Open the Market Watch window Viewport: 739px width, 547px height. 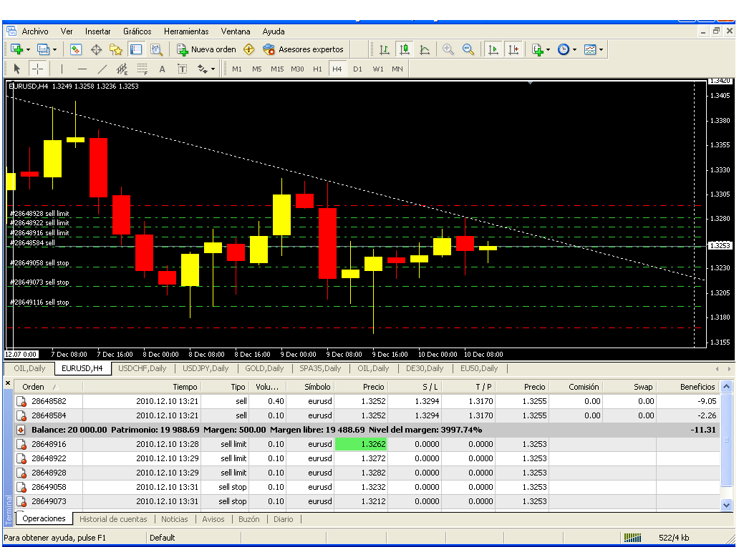(x=76, y=49)
